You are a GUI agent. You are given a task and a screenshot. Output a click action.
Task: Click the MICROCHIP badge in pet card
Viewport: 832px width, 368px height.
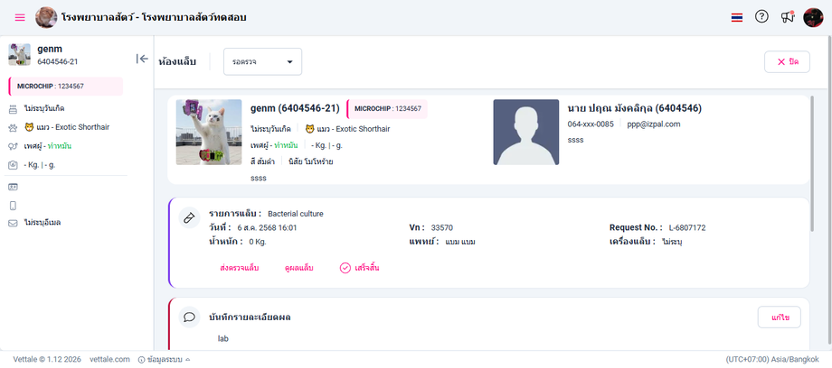pos(387,108)
